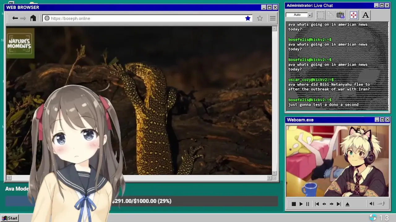Open the Start menu

(x=10, y=218)
